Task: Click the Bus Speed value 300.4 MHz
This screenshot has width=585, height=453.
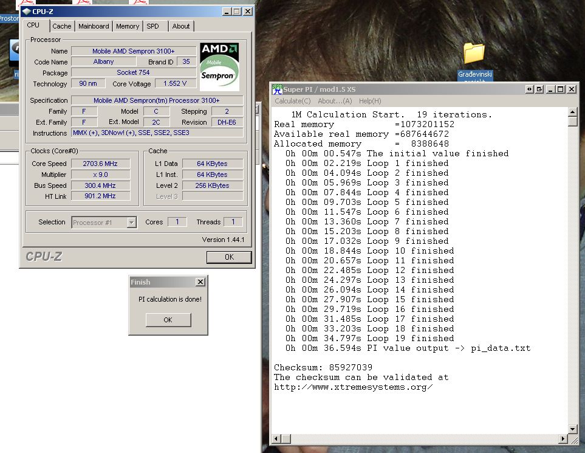Action: (x=100, y=185)
